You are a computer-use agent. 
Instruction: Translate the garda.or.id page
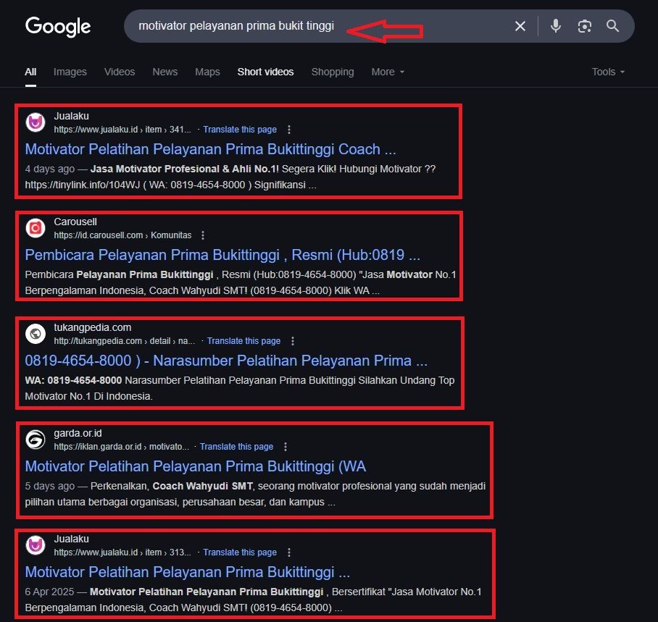[x=236, y=447]
